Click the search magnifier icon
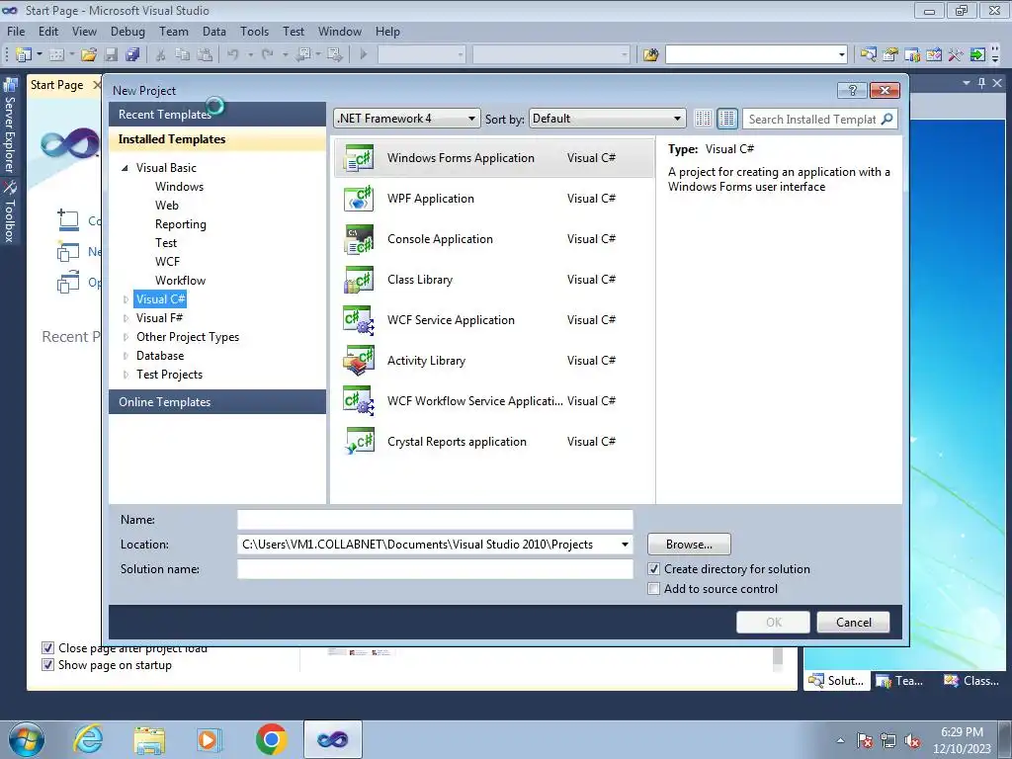The width and height of the screenshot is (1012, 759). click(x=887, y=119)
